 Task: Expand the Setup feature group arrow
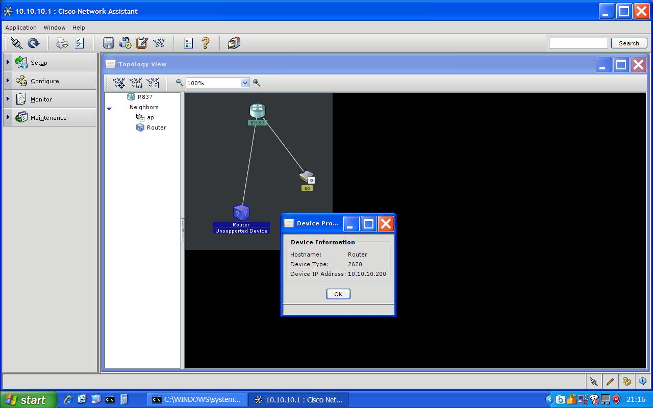pyautogui.click(x=8, y=62)
